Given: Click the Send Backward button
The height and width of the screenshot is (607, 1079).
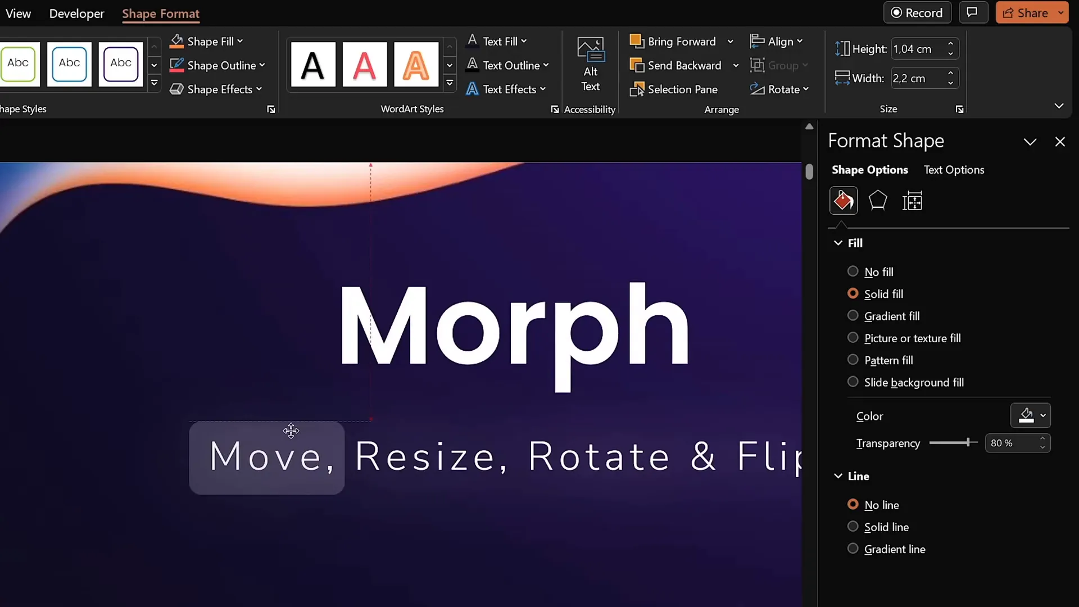Looking at the screenshot, I should click(675, 65).
